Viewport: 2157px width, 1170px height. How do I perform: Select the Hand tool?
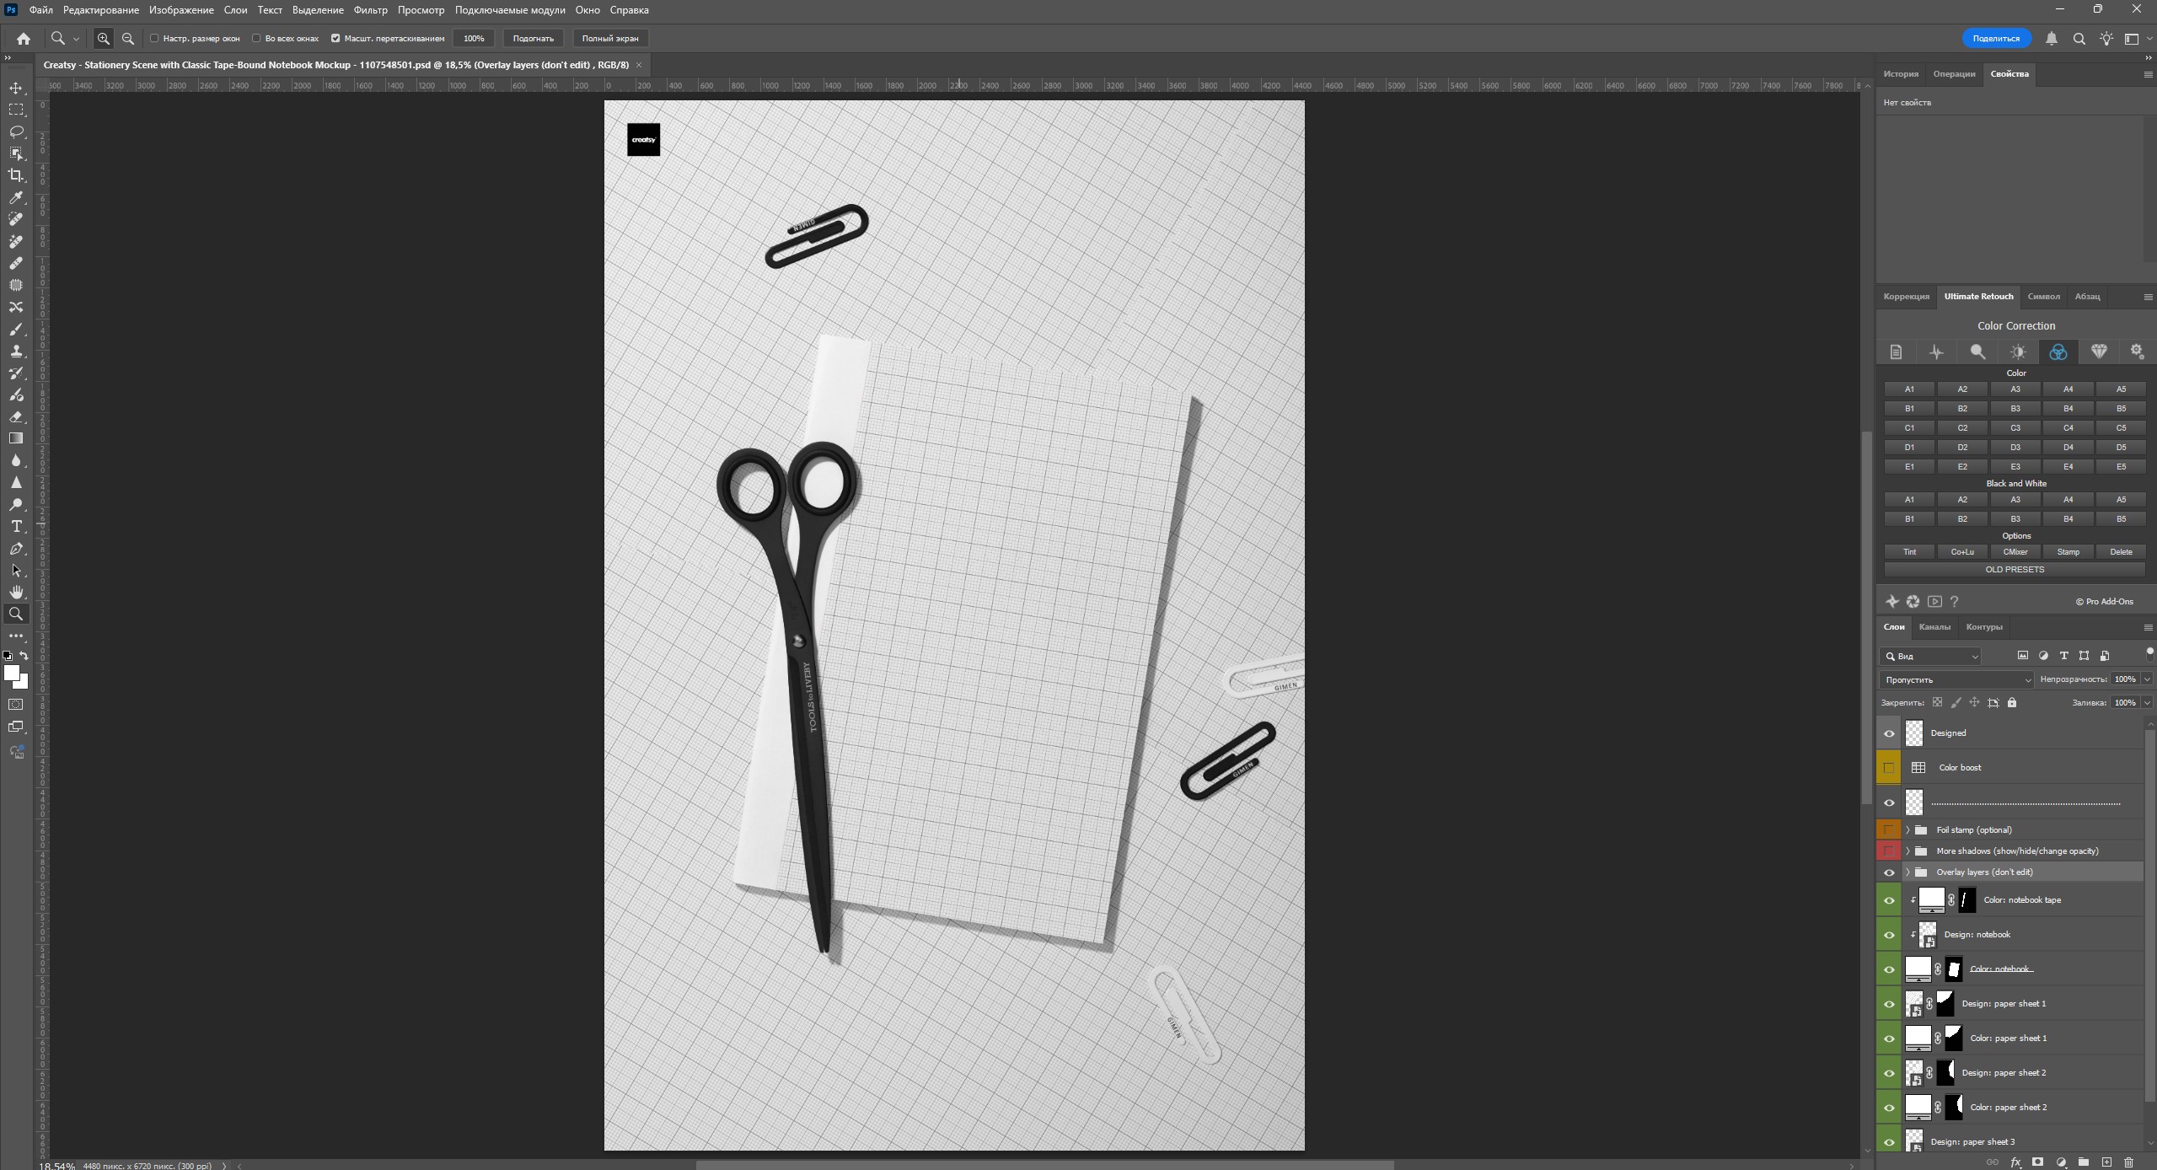tap(16, 593)
